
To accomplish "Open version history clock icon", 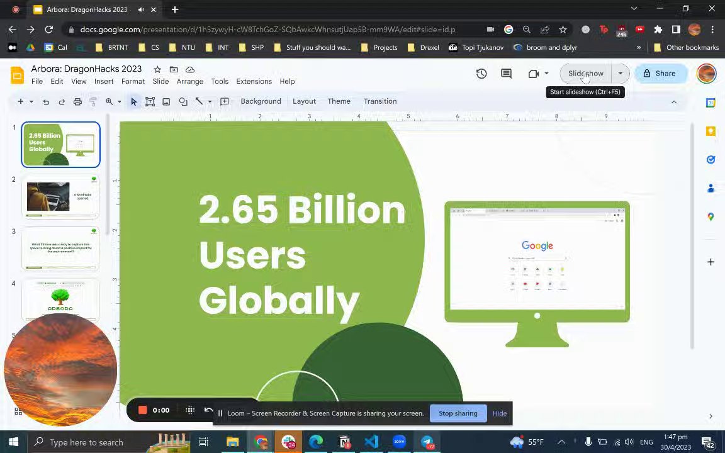I will 481,74.
